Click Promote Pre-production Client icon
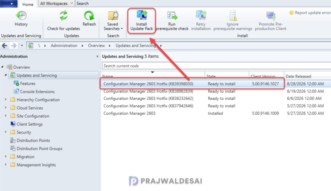Viewport: 331px width, 191px height. point(271,15)
